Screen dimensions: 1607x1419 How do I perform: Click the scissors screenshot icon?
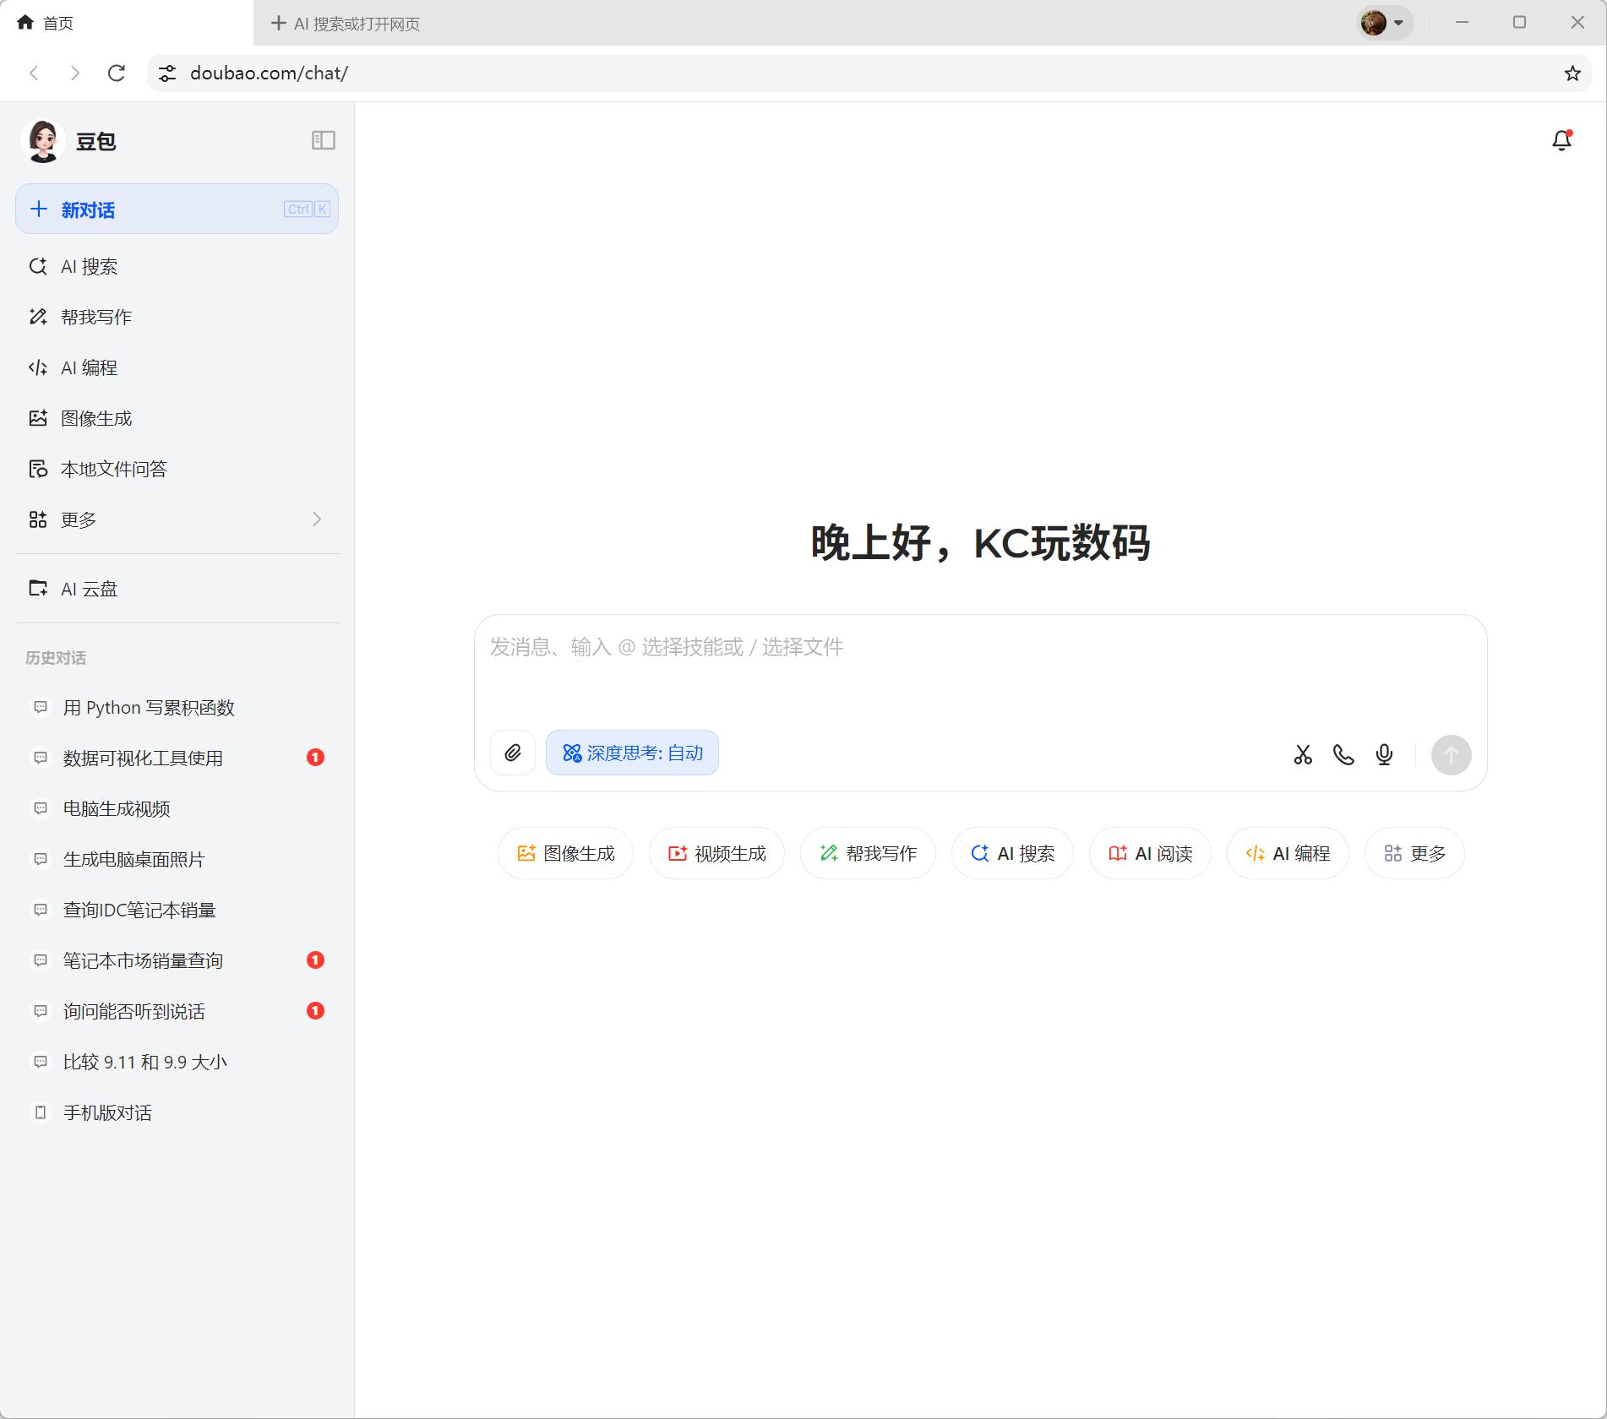1303,754
